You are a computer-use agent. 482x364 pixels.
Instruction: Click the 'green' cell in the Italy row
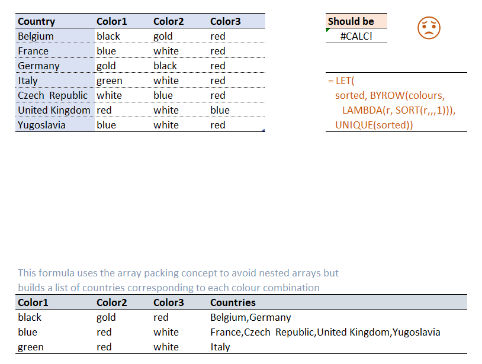110,80
